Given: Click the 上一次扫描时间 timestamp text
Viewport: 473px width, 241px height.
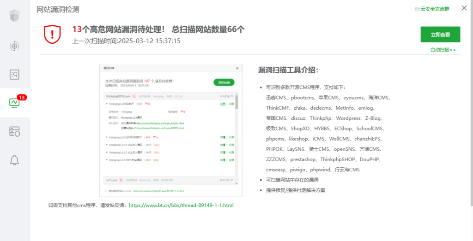Looking at the screenshot, I should 127,41.
